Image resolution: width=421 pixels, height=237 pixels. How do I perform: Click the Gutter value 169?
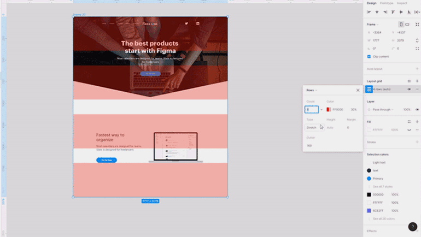tap(309, 146)
